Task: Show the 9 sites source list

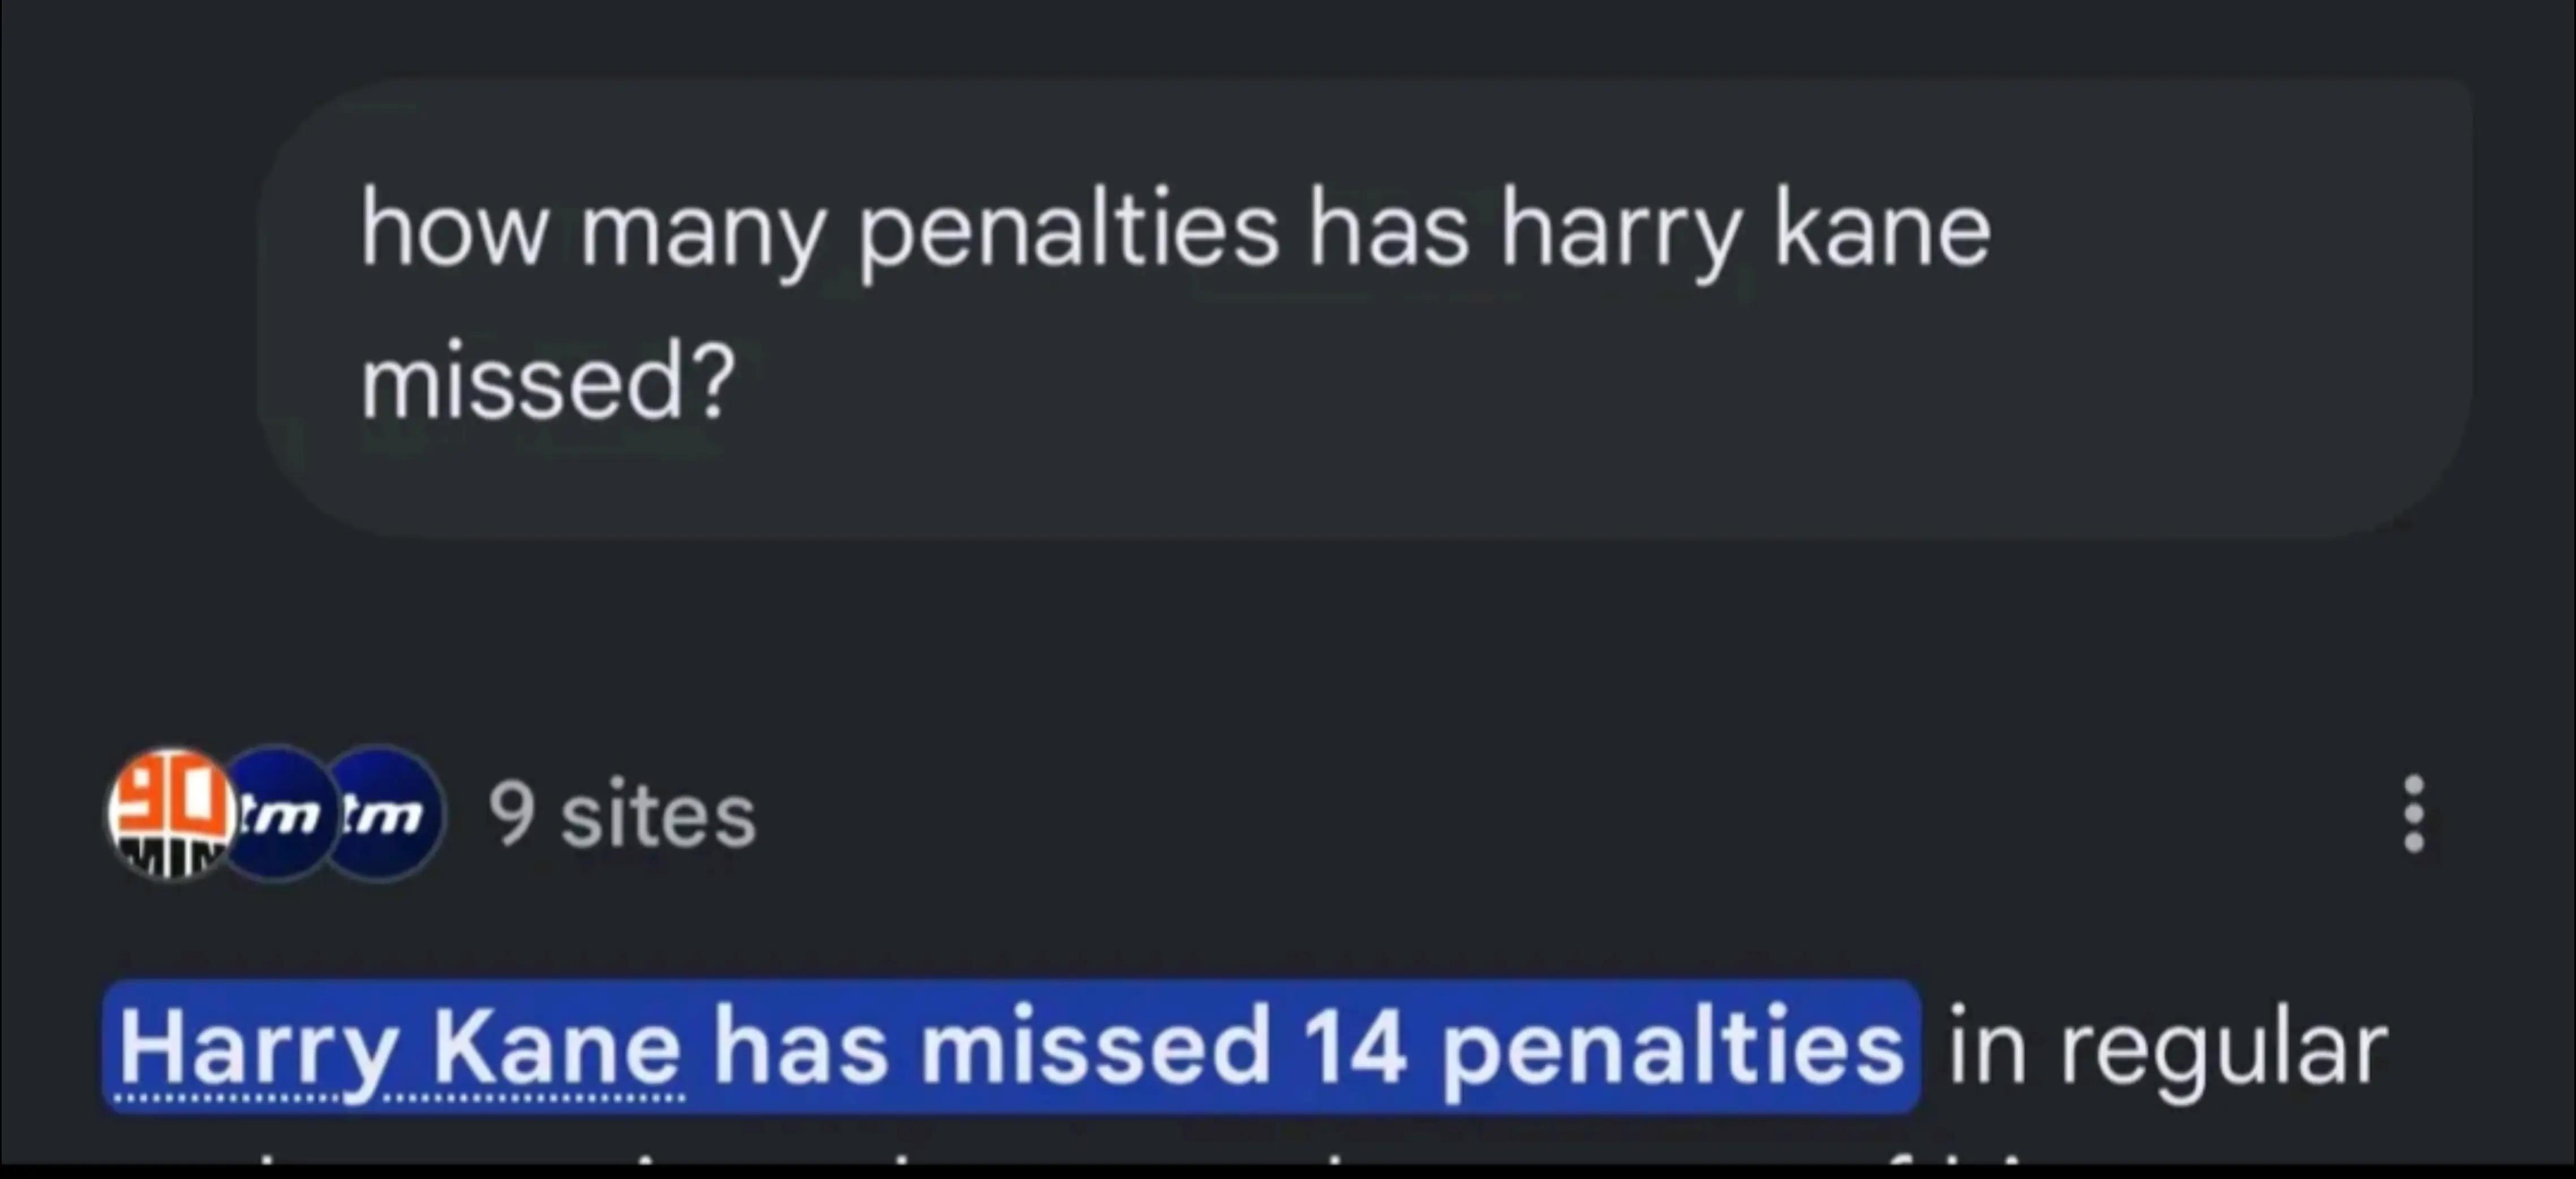Action: click(x=622, y=815)
